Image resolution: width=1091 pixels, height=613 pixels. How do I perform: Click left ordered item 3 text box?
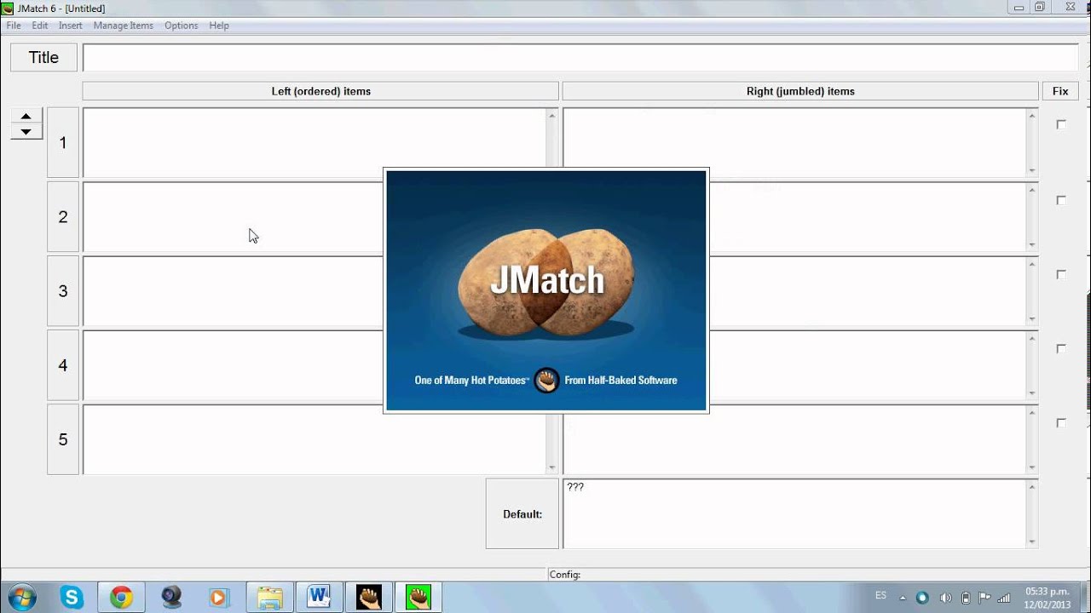pos(233,291)
